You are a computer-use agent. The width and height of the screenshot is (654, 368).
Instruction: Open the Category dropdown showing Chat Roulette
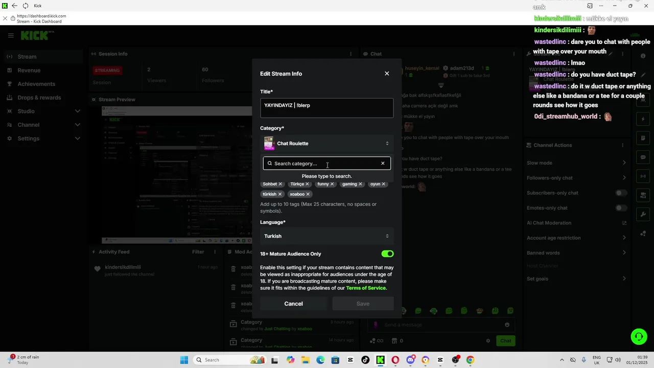[x=327, y=144]
